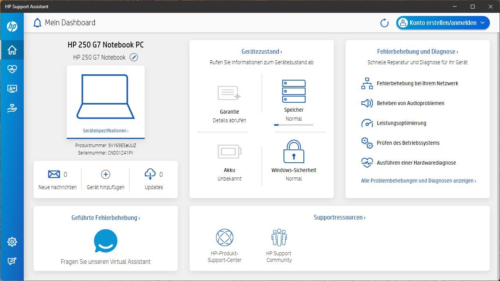Click Windows-Sicherheit Normal status text

click(294, 179)
